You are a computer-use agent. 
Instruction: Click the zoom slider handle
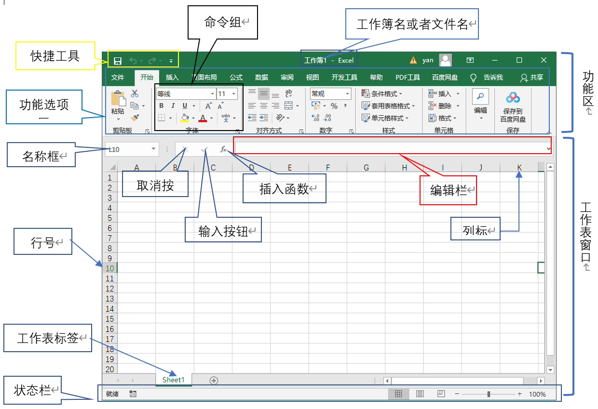click(x=489, y=394)
